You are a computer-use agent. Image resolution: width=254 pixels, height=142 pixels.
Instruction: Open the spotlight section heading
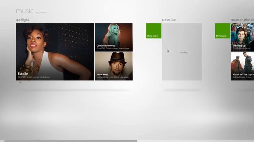22,20
